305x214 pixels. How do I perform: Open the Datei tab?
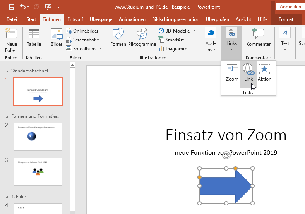pyautogui.click(x=12, y=19)
